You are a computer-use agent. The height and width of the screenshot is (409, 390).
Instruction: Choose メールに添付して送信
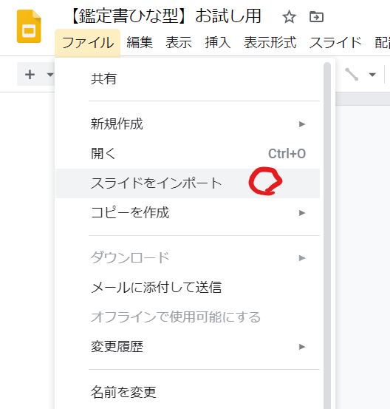coord(188,288)
